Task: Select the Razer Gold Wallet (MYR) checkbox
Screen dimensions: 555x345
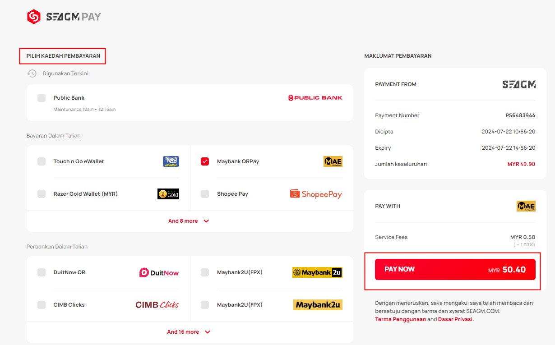Action: (x=42, y=194)
